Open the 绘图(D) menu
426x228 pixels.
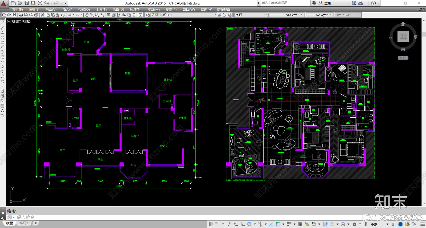click(x=118, y=9)
